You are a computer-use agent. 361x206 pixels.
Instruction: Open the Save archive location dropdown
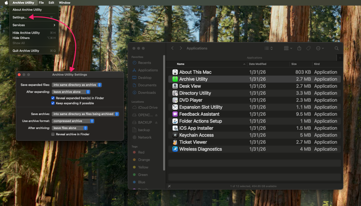[x=86, y=114]
